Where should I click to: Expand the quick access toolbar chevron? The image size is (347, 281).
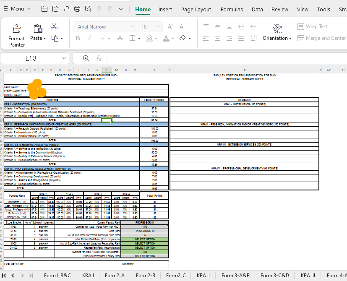(x=121, y=9)
